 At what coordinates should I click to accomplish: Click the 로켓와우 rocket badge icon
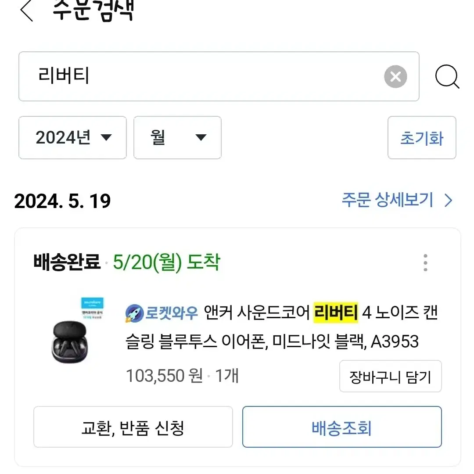click(134, 313)
